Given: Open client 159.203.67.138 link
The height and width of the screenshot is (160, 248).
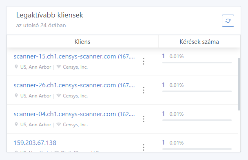Looking at the screenshot, I should (x=35, y=143).
